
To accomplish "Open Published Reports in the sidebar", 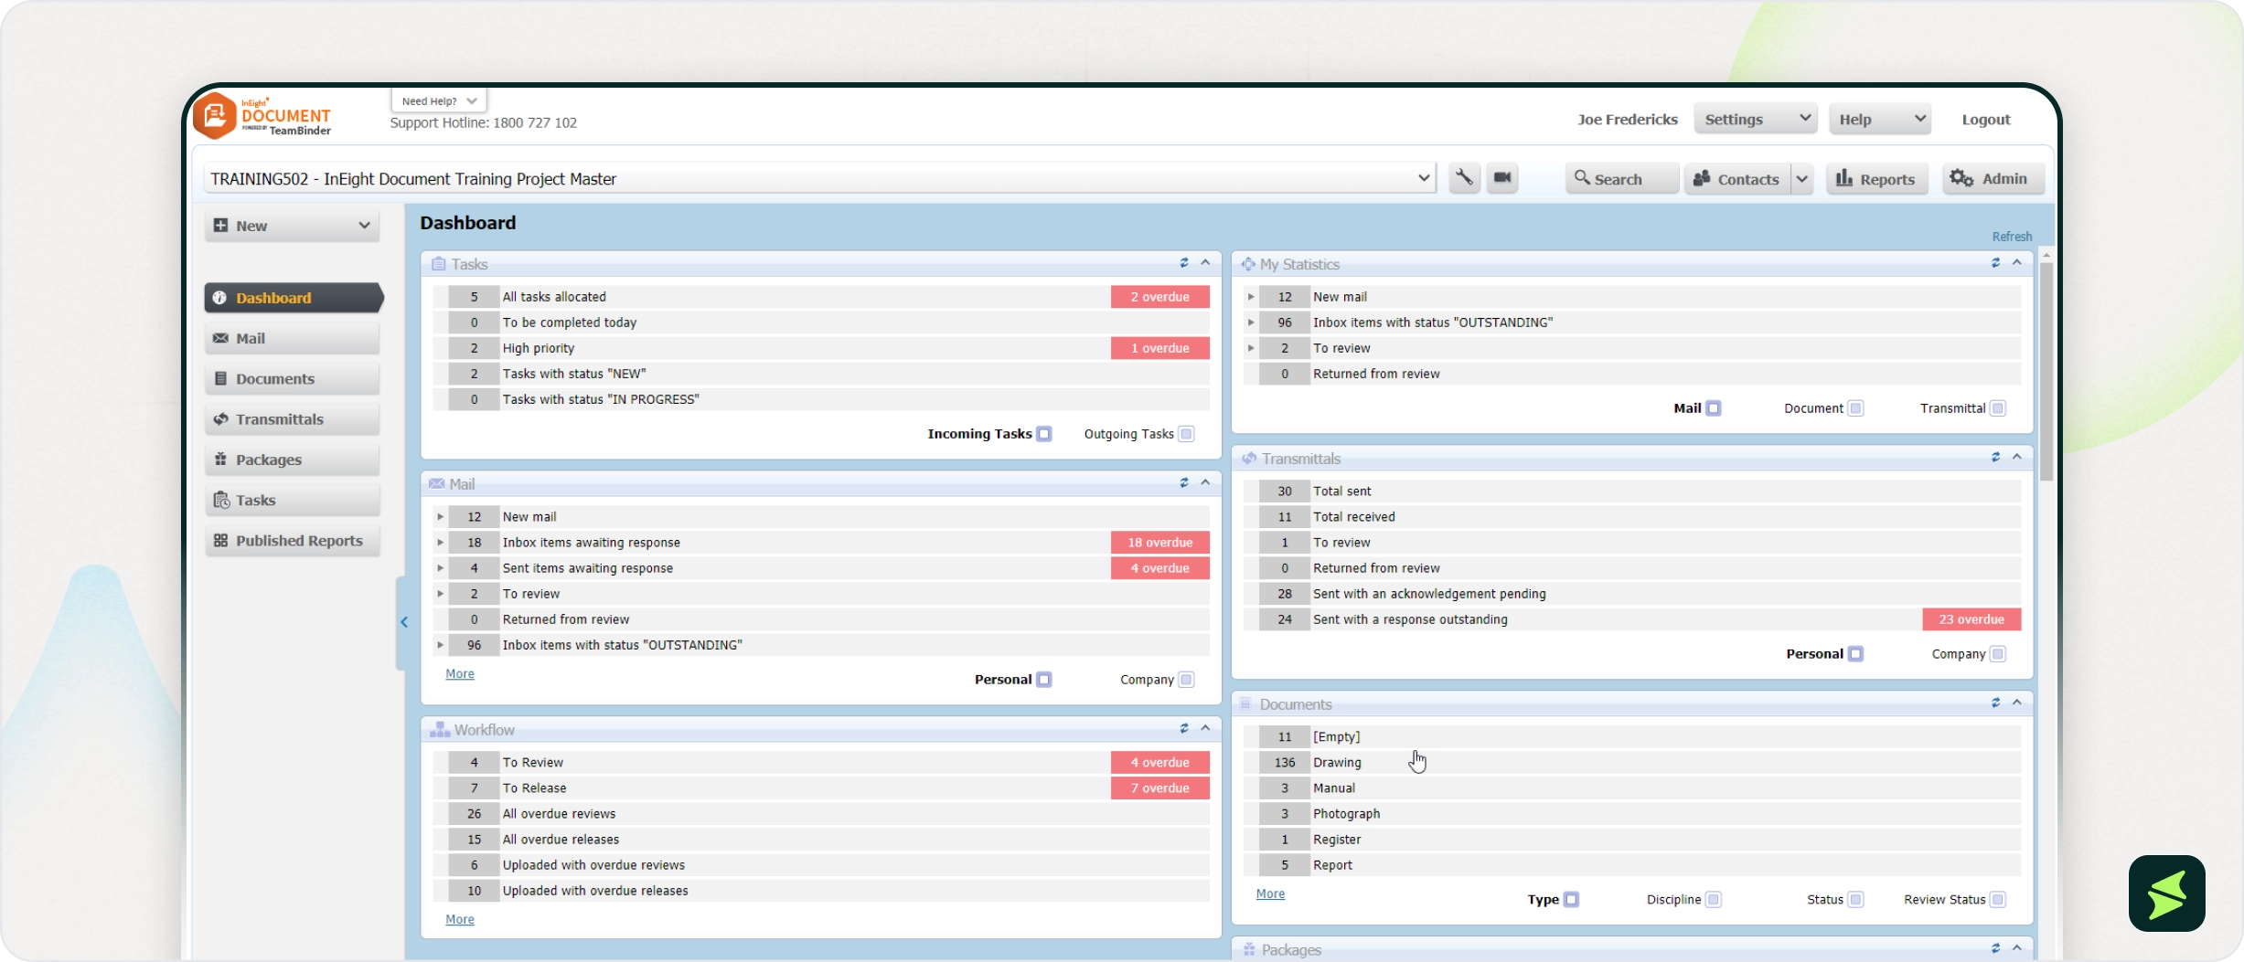I will tap(293, 541).
